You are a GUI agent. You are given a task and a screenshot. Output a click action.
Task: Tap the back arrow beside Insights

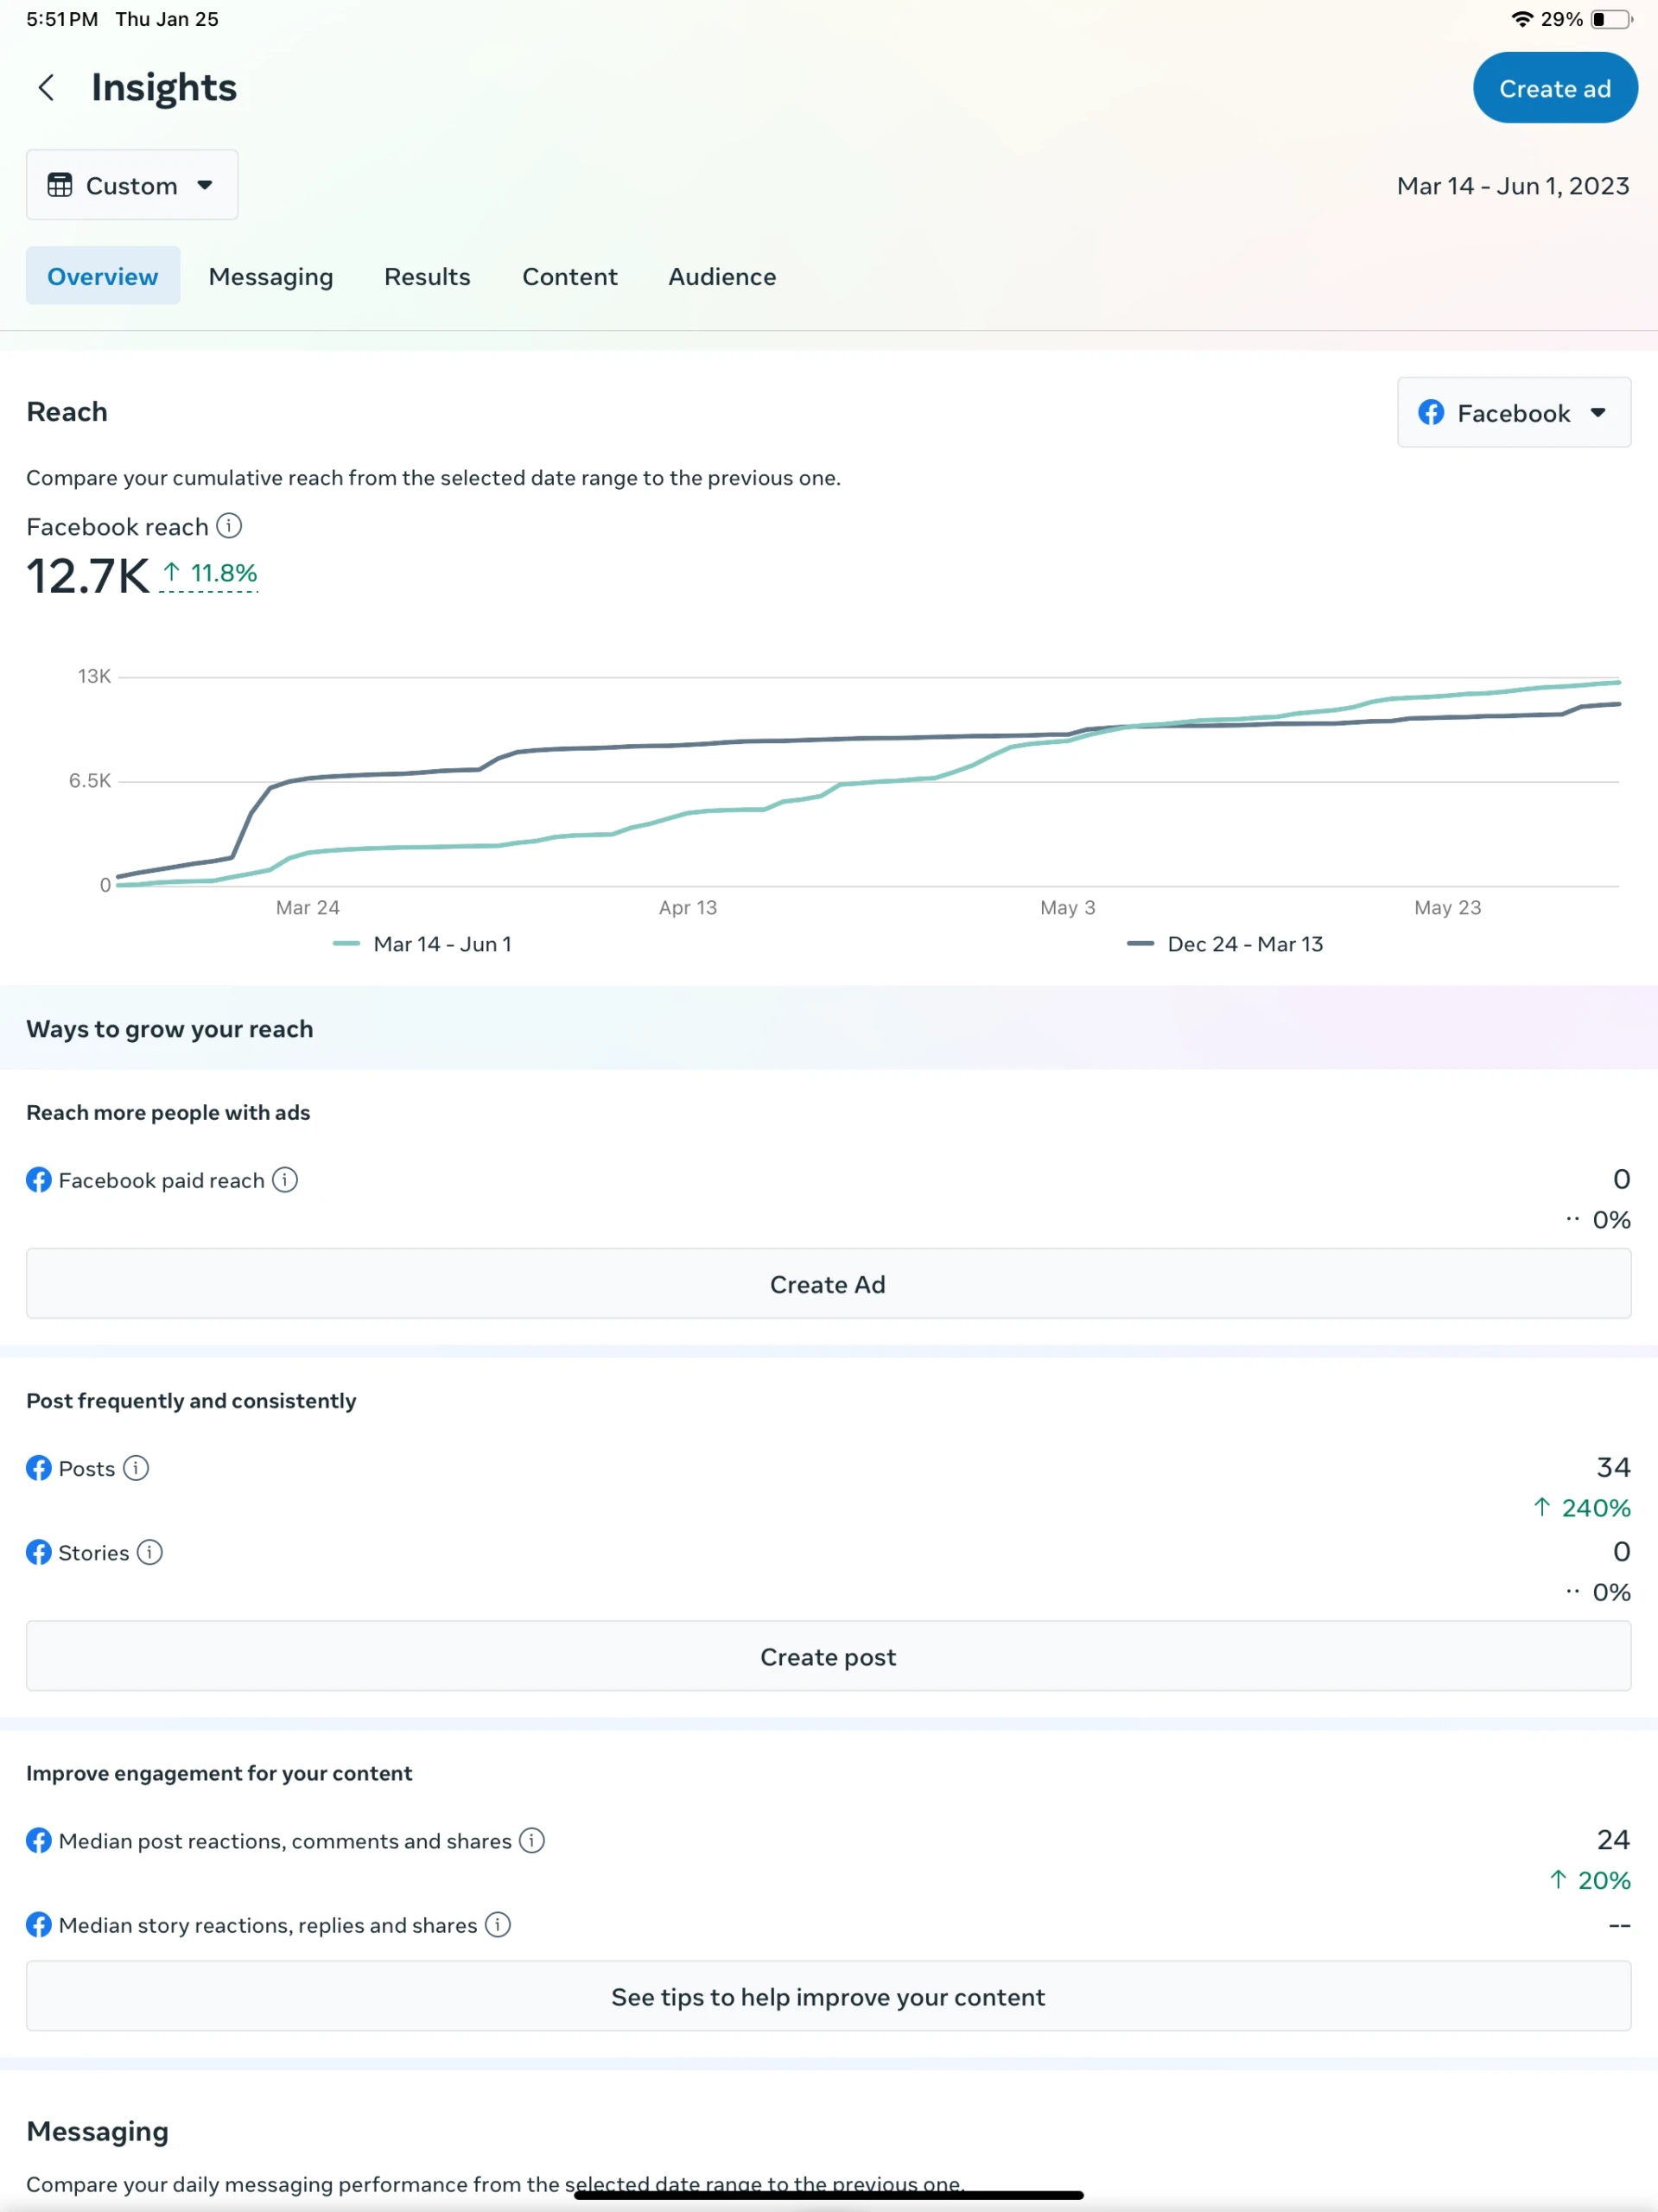(46, 88)
